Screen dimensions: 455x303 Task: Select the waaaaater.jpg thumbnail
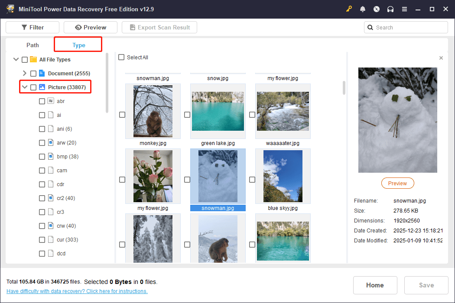click(x=283, y=111)
